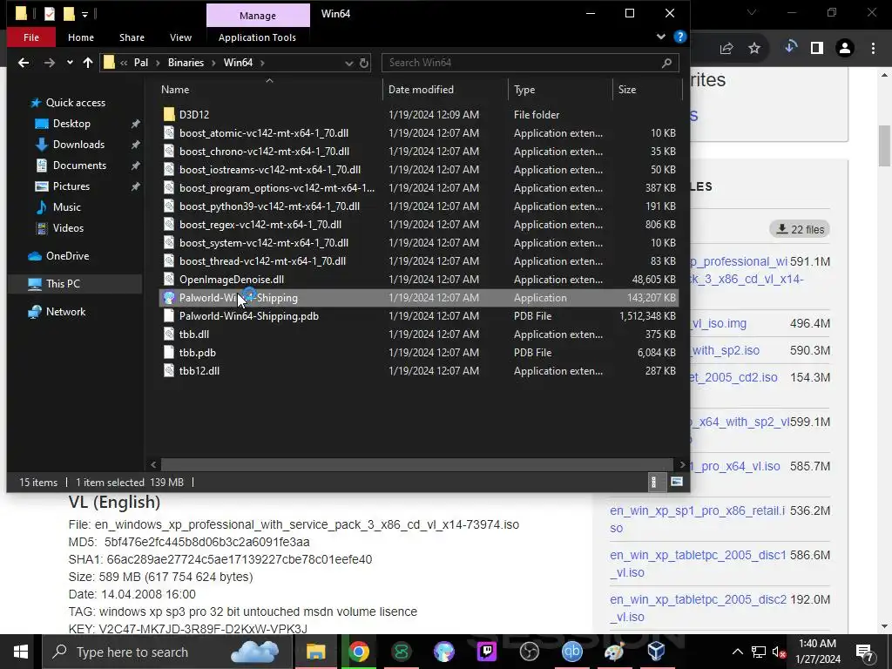Open the Application Tools tab
The height and width of the screenshot is (669, 892).
tap(257, 37)
